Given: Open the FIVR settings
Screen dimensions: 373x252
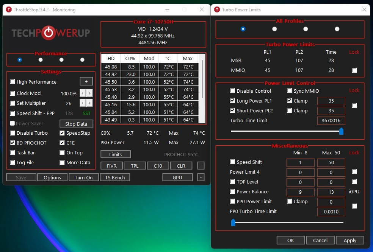Looking at the screenshot, I should click(x=111, y=166).
